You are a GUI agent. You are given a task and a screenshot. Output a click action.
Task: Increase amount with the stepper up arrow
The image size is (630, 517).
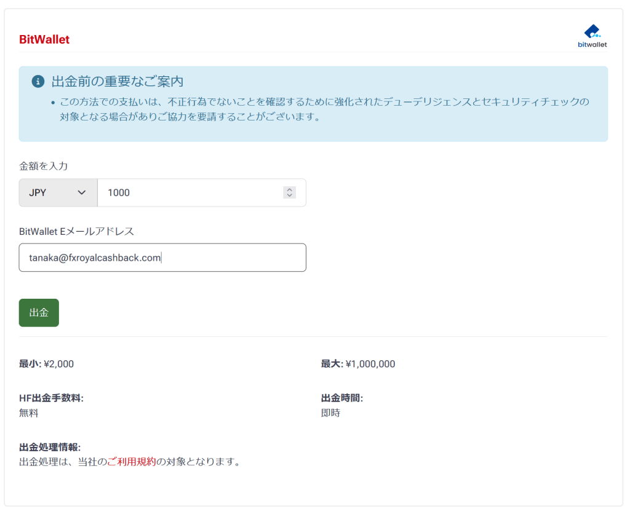(x=289, y=189)
